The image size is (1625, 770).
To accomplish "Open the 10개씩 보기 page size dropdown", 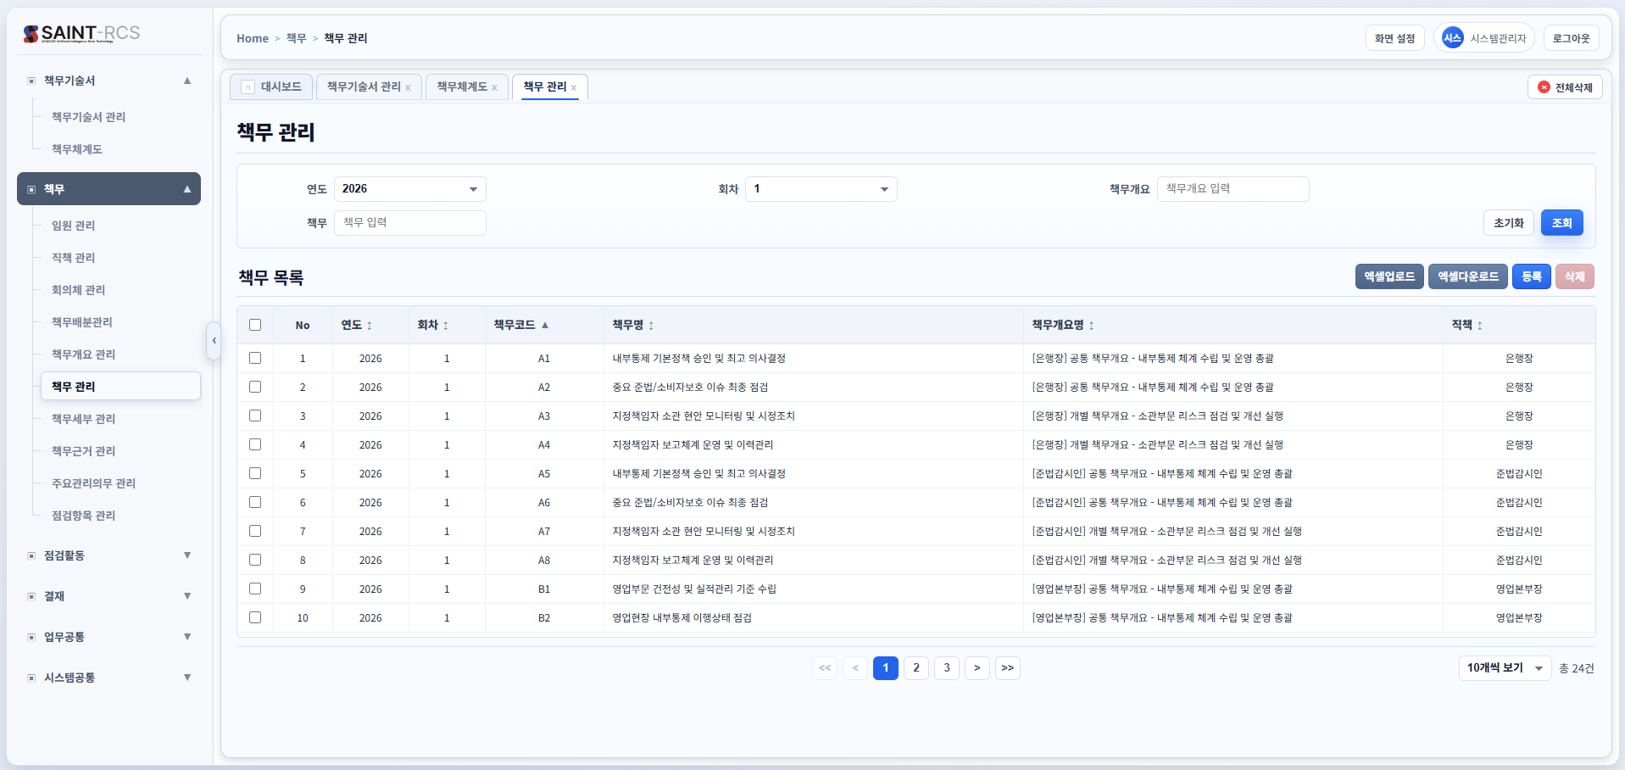I will 1504,667.
